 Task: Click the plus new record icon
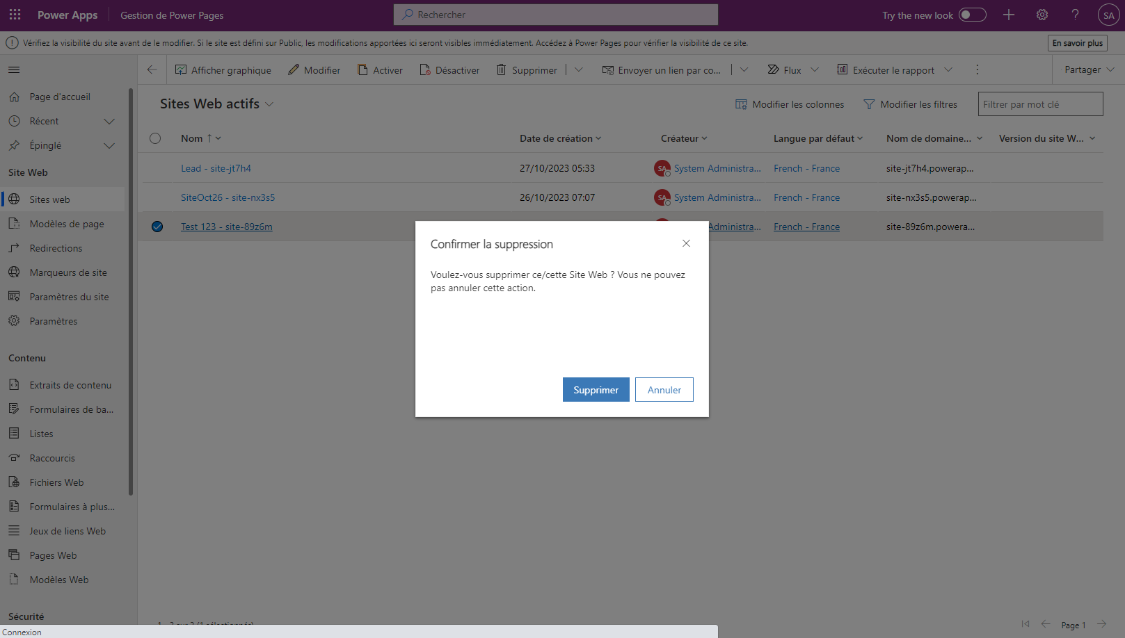point(1009,15)
